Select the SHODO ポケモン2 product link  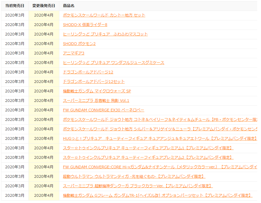pyautogui.click(x=79, y=44)
